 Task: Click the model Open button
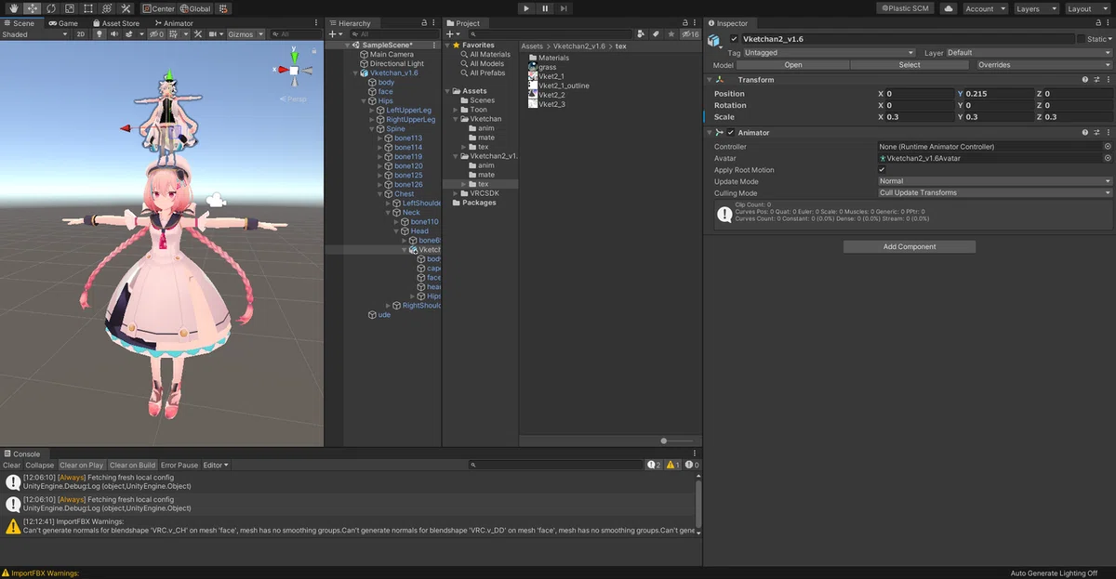793,65
